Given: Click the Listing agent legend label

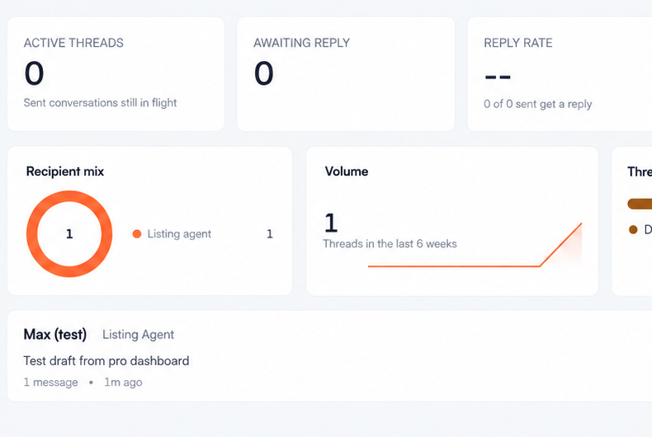Looking at the screenshot, I should (179, 234).
